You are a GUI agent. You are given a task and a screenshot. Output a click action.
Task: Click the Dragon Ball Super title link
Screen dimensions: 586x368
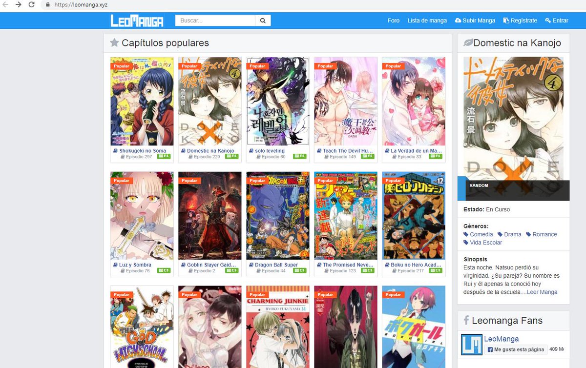(276, 265)
